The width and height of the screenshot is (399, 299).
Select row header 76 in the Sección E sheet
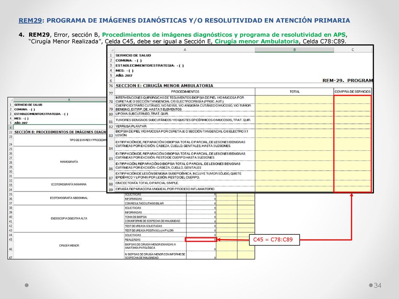(x=111, y=86)
